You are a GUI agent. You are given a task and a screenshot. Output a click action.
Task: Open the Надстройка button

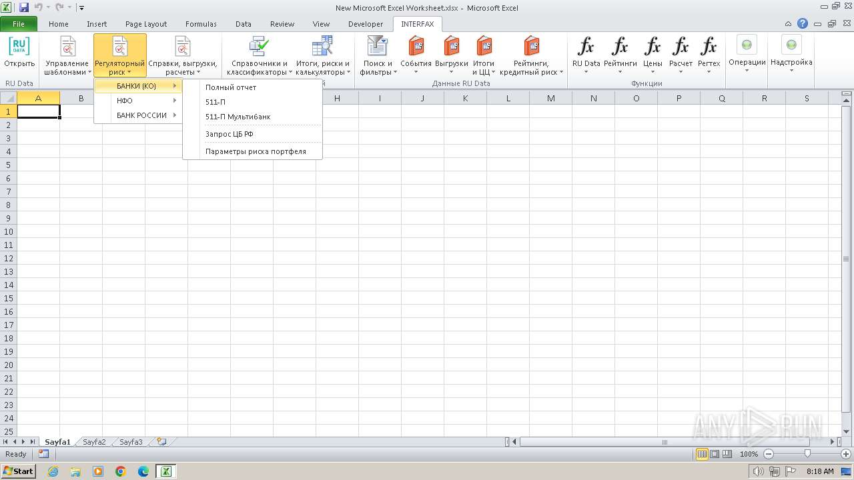coord(791,56)
